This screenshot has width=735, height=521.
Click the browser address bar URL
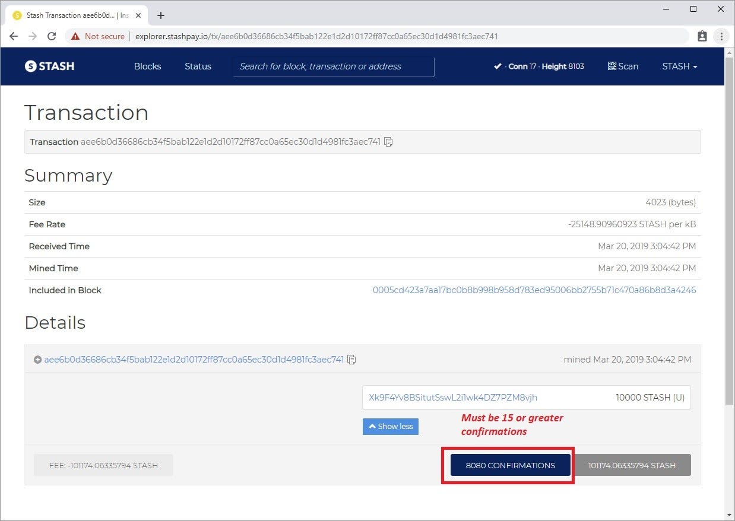point(316,36)
